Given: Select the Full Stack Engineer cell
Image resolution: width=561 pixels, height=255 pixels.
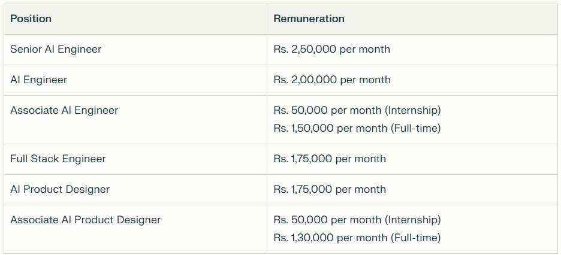Looking at the screenshot, I should point(58,159).
